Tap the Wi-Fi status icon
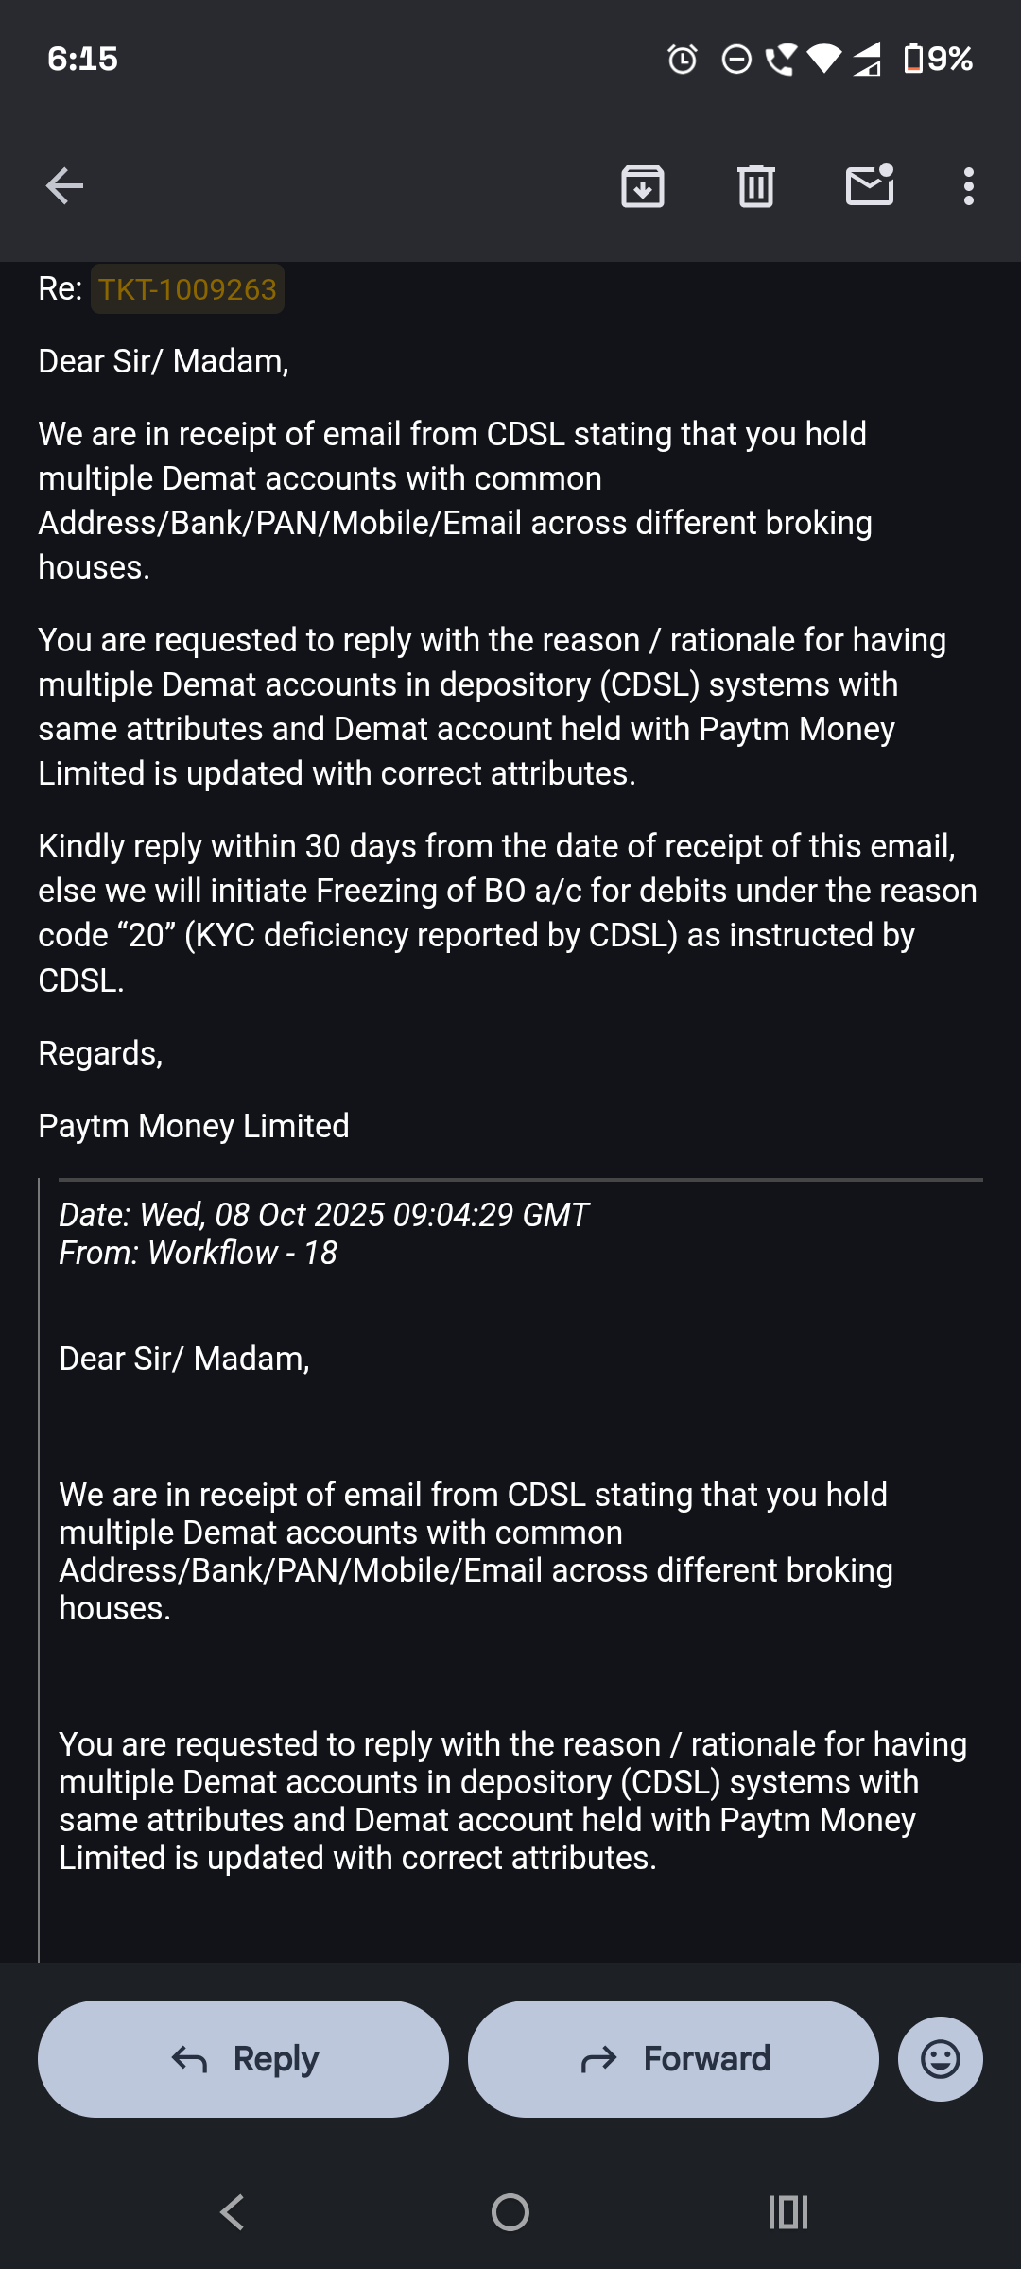Image resolution: width=1021 pixels, height=2269 pixels. coord(823,60)
